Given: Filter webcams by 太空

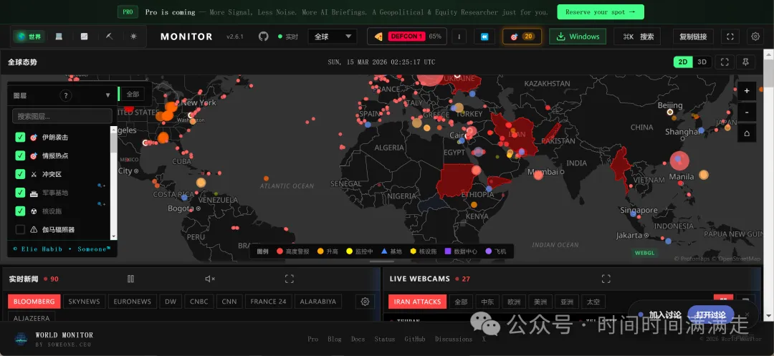Looking at the screenshot, I should (593, 302).
